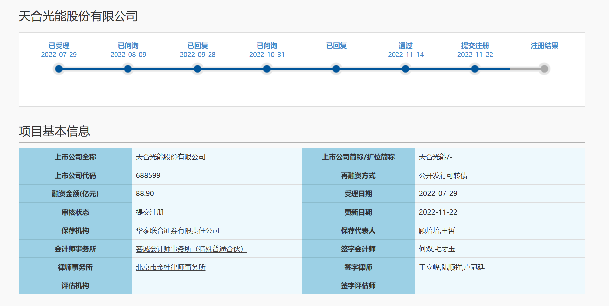Click the 签字评估师 header cell

pos(358,285)
